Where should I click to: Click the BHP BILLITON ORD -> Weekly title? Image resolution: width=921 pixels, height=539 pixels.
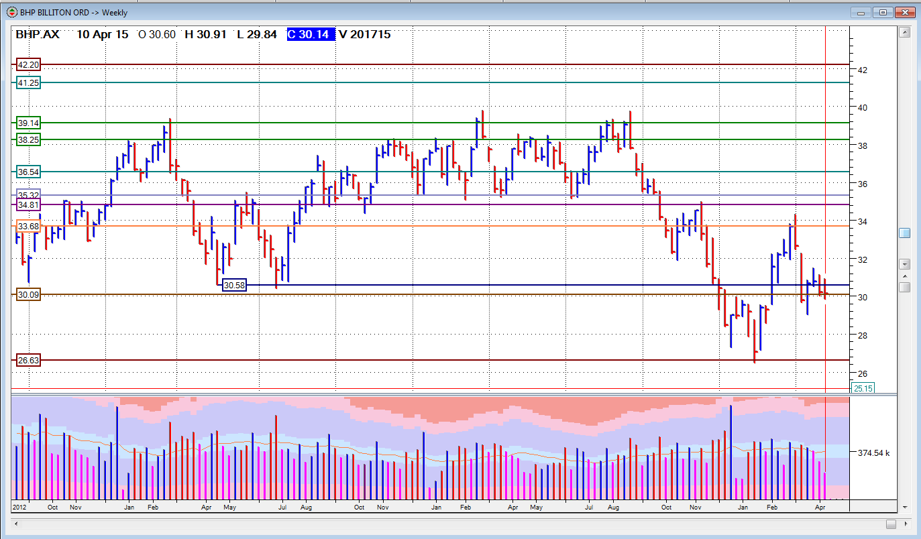click(74, 12)
